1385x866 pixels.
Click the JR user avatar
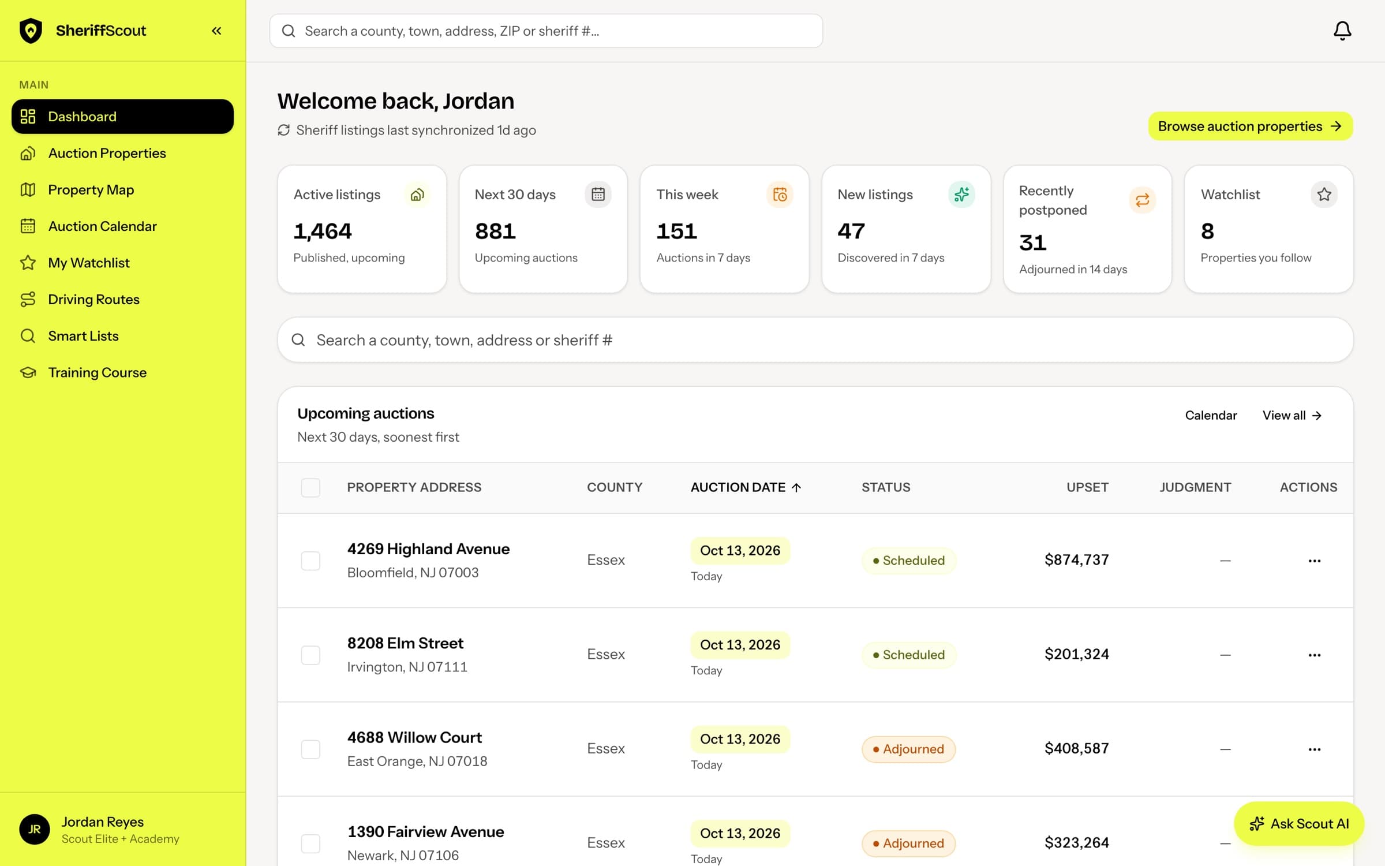[35, 830]
